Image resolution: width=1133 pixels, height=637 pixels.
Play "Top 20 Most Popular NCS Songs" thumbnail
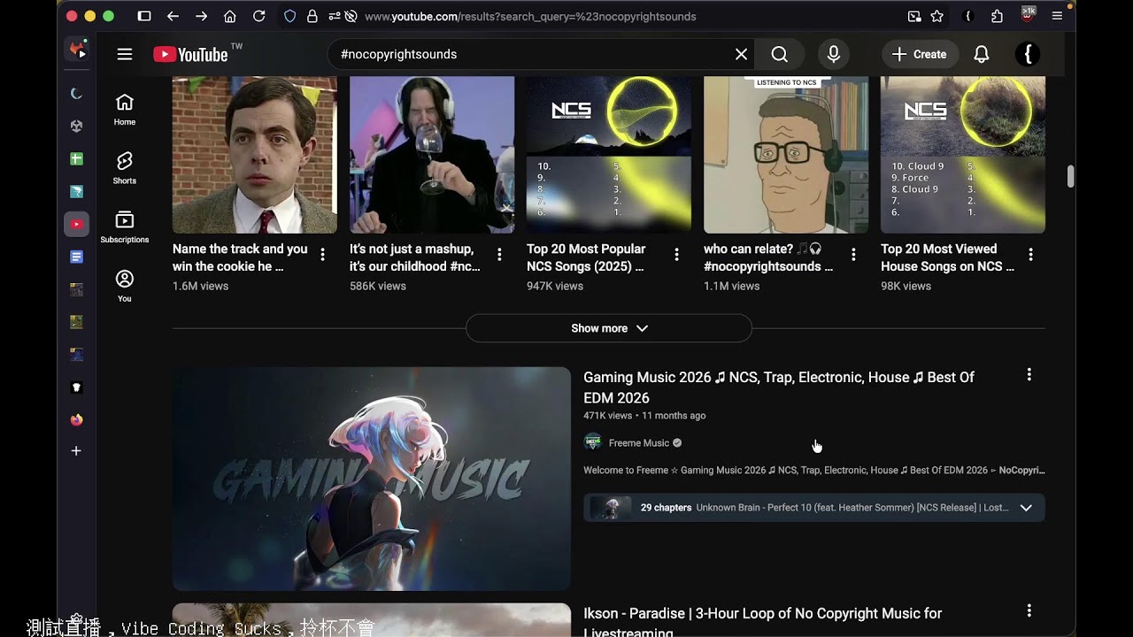(609, 155)
